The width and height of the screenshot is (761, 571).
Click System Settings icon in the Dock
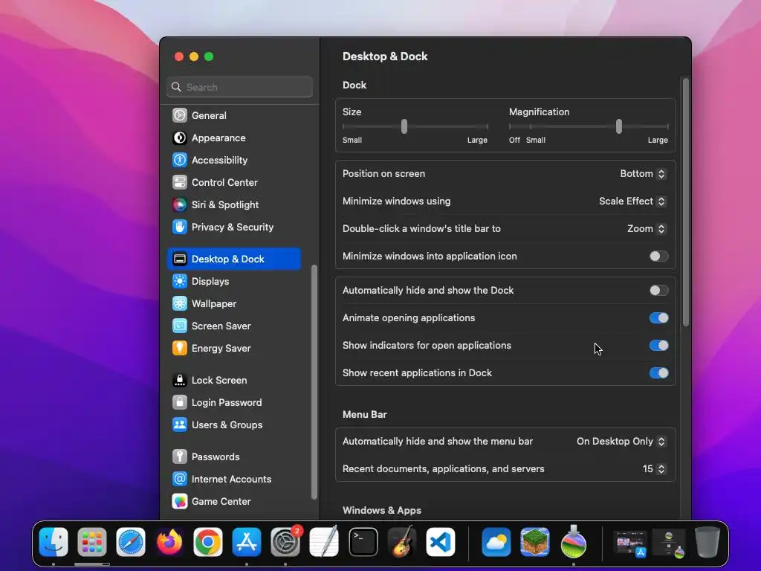click(285, 542)
